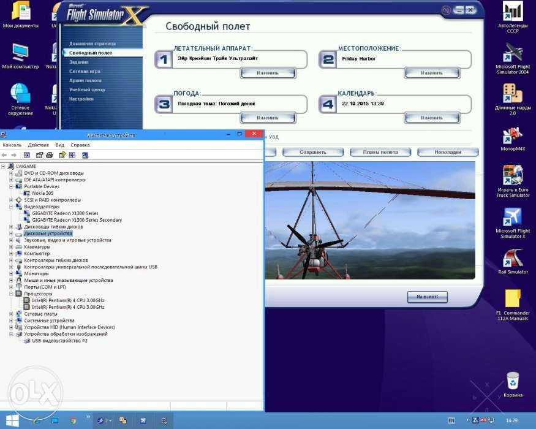Collapse the Видеоадаптеры node
Screen dimensions: 536x429
click(x=11, y=207)
